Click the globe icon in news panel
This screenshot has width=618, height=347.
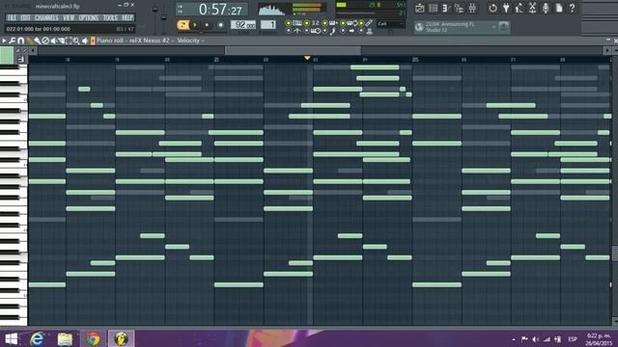(419, 27)
